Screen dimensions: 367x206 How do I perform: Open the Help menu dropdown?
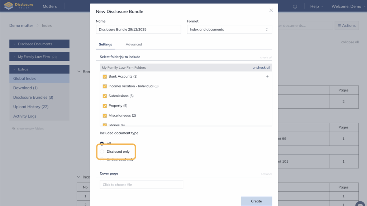316,6
